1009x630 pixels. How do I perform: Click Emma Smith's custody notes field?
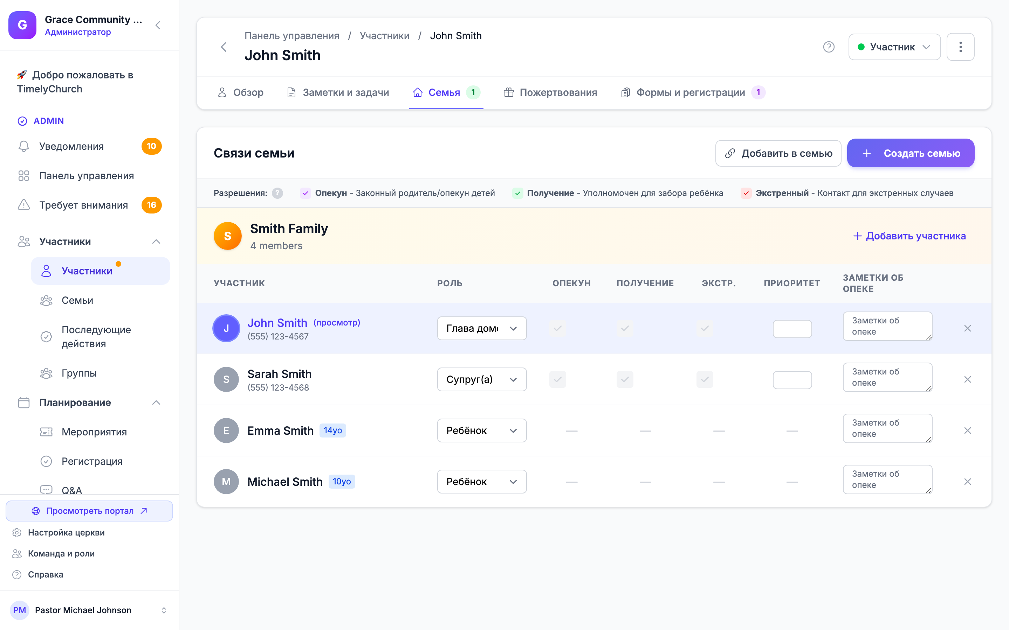pyautogui.click(x=887, y=428)
